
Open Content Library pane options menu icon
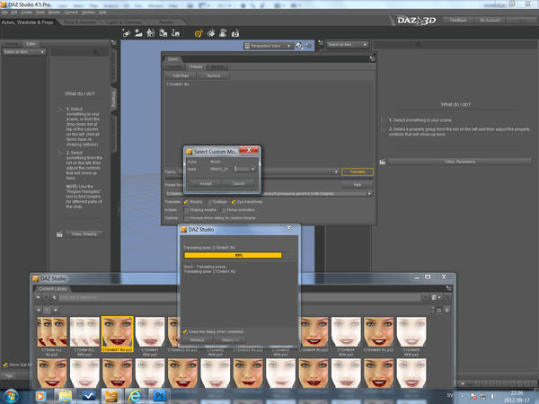449,288
